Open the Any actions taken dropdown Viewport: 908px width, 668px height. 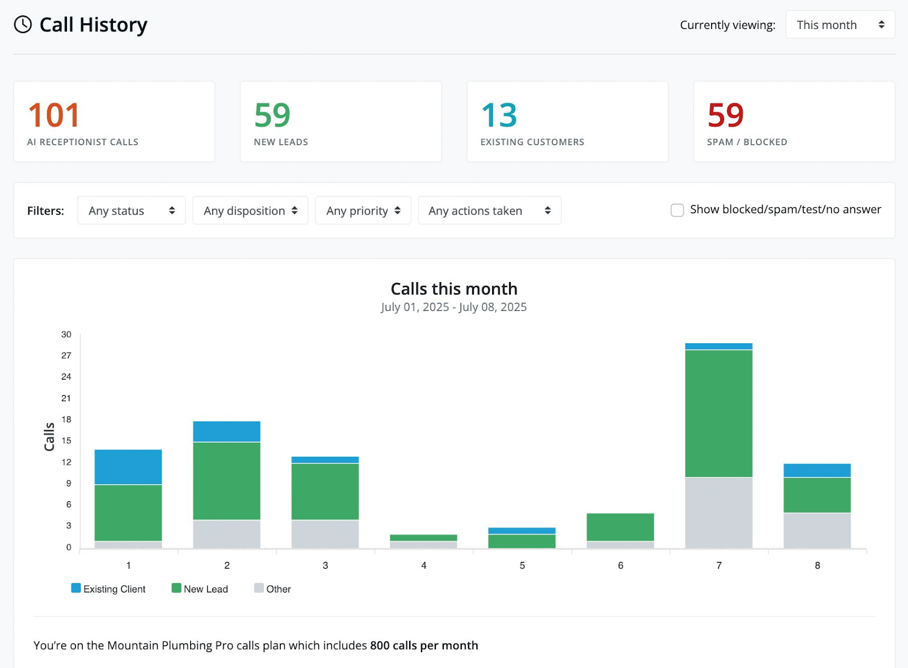489,211
